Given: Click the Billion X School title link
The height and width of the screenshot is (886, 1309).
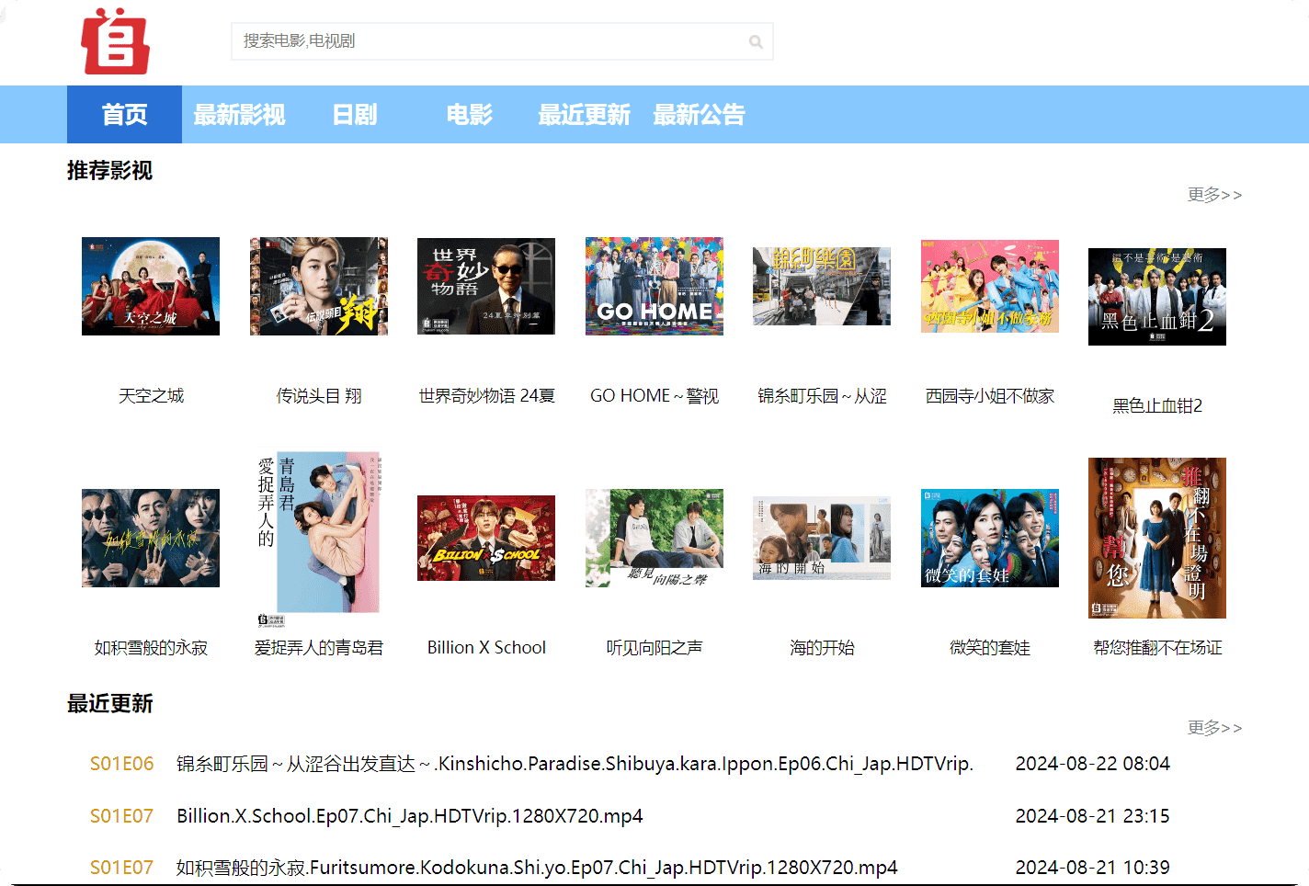Looking at the screenshot, I should (x=486, y=647).
